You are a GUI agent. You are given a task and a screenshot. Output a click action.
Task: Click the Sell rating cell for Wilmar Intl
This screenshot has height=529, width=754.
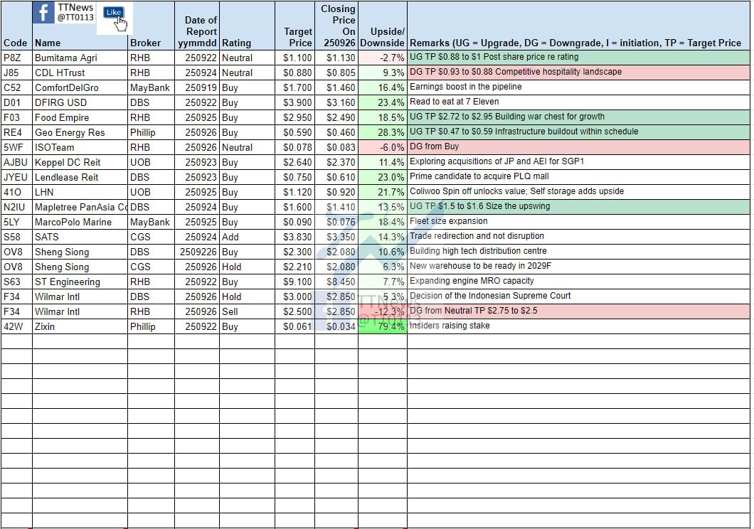click(x=247, y=311)
